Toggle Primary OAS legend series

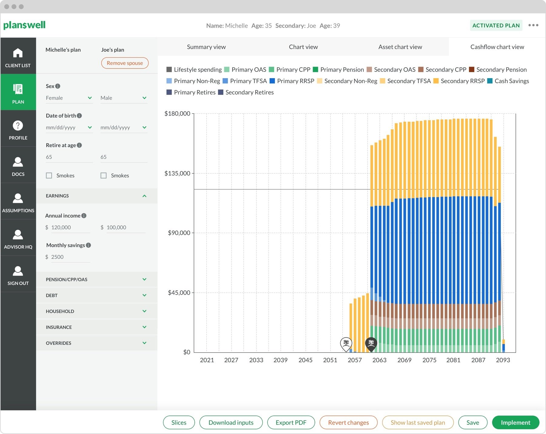(245, 70)
